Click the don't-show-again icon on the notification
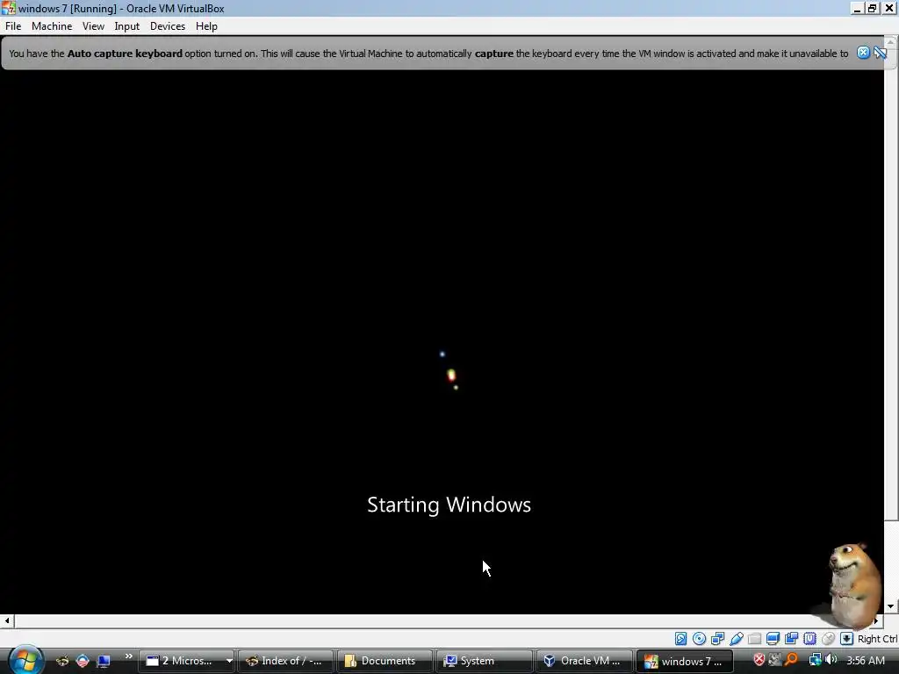The image size is (899, 674). [x=880, y=53]
